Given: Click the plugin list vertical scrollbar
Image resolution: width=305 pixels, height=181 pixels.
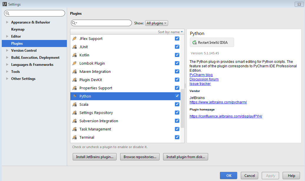Looking at the screenshot, I should (x=183, y=108).
